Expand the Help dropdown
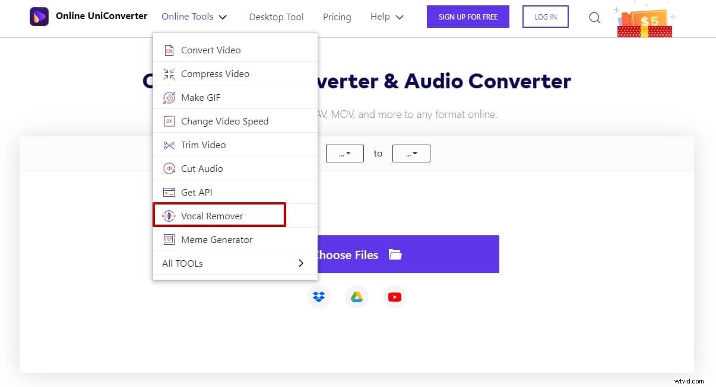This screenshot has height=387, width=716. [386, 17]
